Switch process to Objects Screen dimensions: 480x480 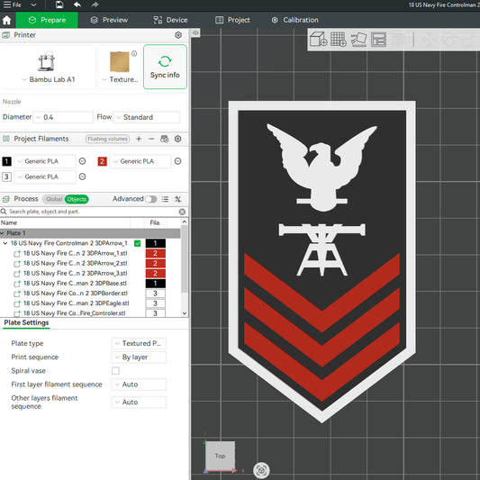[77, 199]
